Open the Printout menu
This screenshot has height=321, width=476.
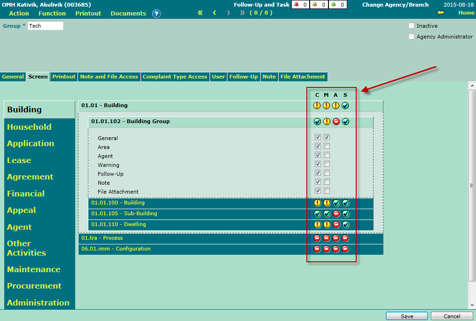coord(88,14)
